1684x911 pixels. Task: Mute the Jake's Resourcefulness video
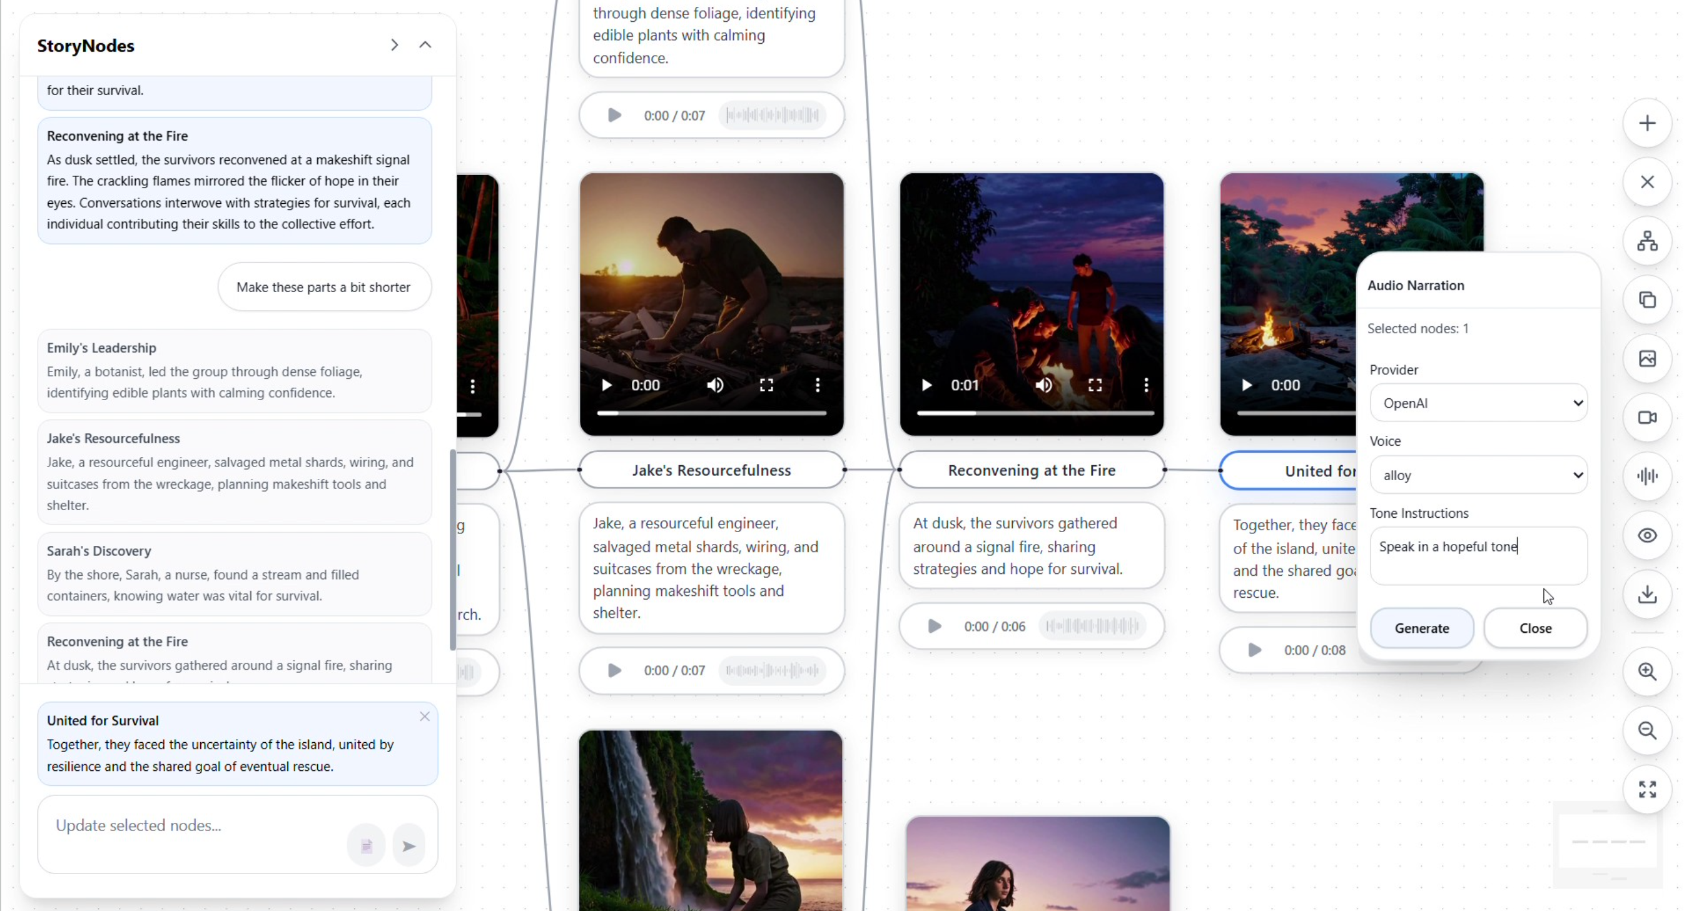click(714, 386)
